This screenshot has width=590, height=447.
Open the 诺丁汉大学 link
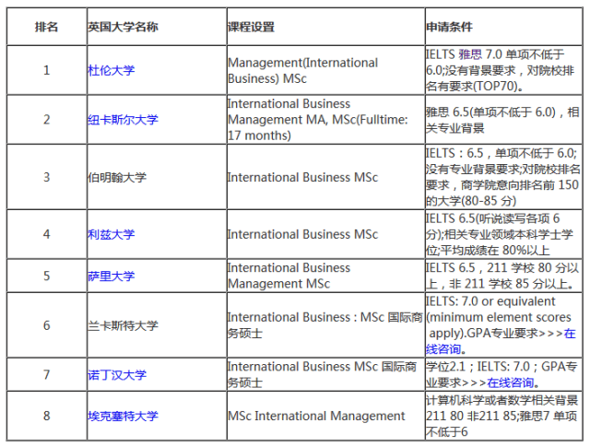(117, 375)
